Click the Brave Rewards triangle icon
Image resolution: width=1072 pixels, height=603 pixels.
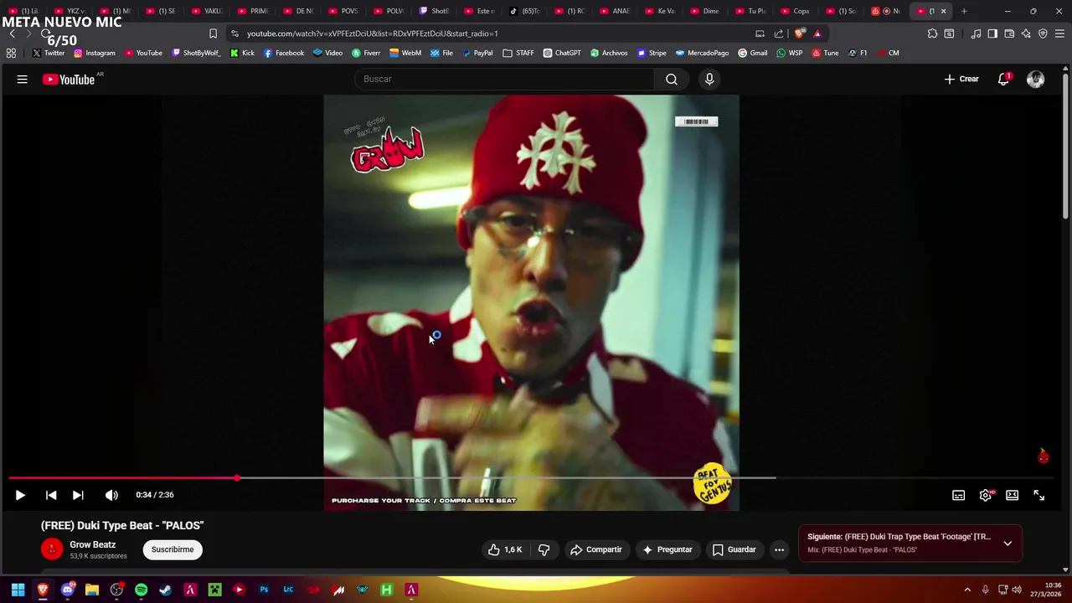tap(817, 33)
